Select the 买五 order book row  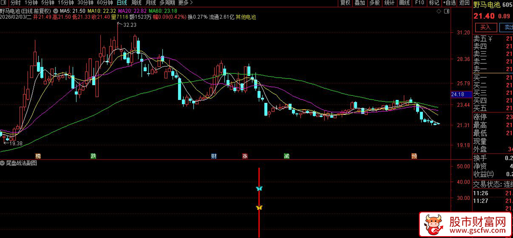point(493,108)
